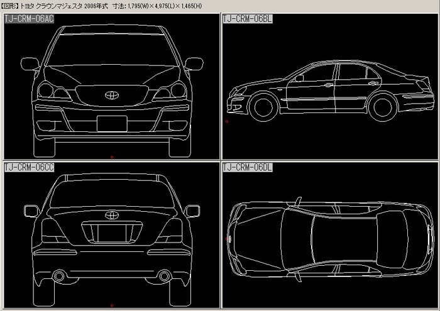Click the TJ-CRM-06BL label

click(x=247, y=19)
